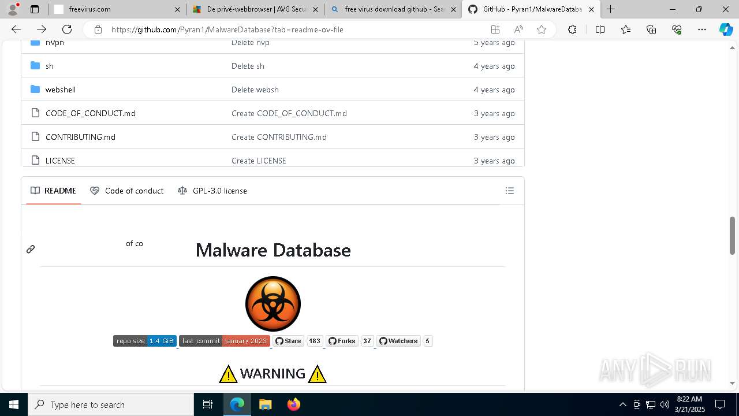View site information lock icon
The image size is (739, 416).
98,29
